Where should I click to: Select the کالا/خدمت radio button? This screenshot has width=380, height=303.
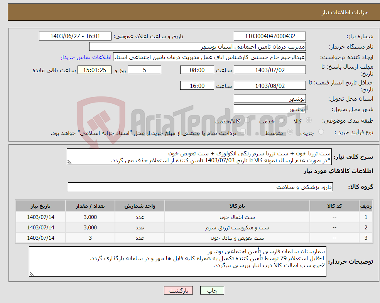[x=247, y=120]
